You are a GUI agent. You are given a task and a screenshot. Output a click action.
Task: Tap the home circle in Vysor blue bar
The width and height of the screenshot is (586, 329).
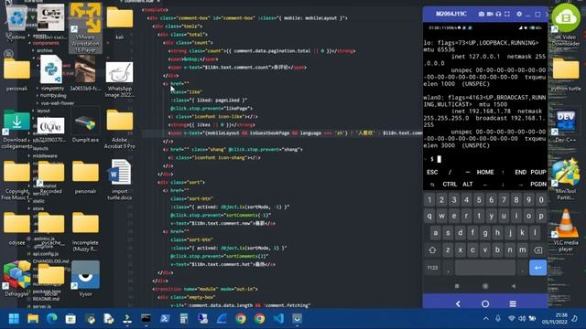point(485,303)
